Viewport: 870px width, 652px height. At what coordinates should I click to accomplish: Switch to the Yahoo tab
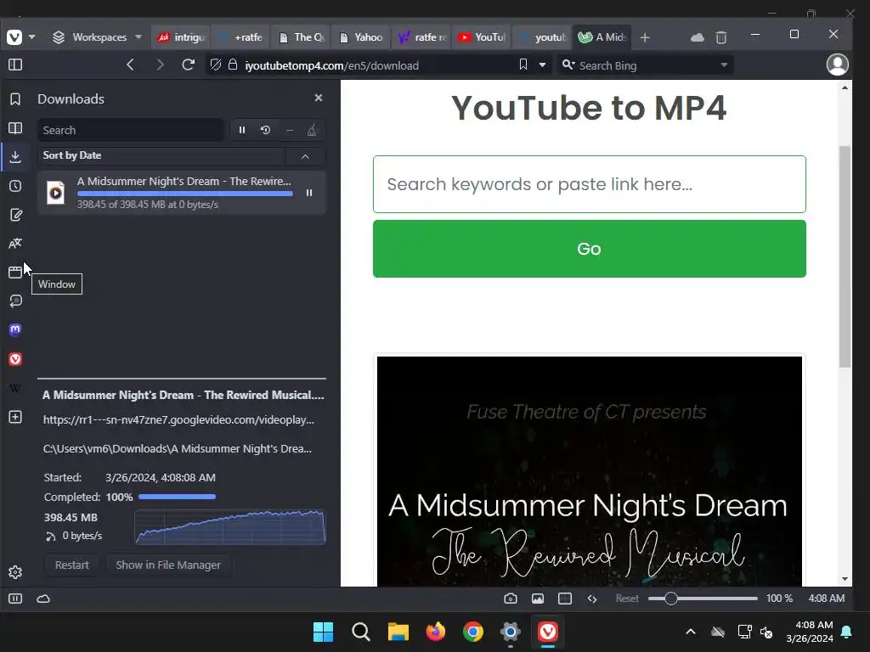pyautogui.click(x=361, y=37)
